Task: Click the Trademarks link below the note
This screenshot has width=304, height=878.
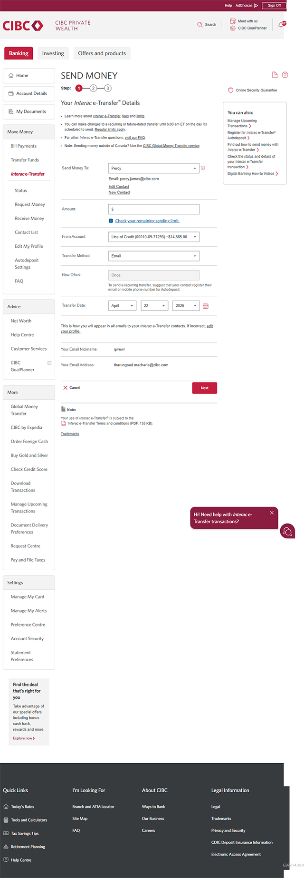Action: (x=70, y=434)
